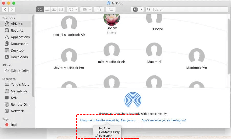
Task: Click Don't see who you're looking for link
Action: tap(164, 120)
